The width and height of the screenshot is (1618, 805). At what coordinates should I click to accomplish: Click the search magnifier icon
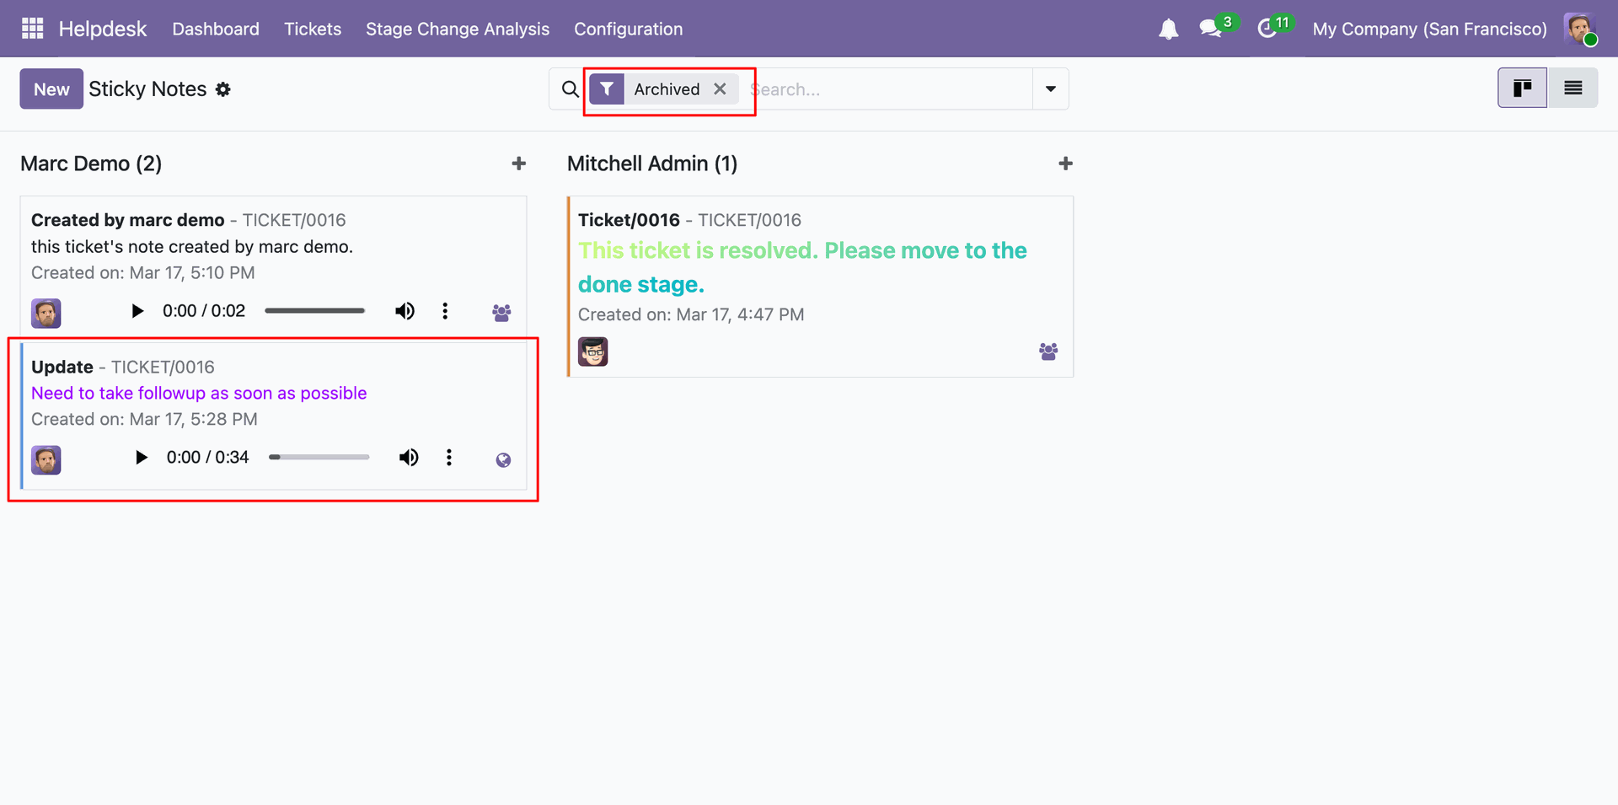[x=571, y=89]
